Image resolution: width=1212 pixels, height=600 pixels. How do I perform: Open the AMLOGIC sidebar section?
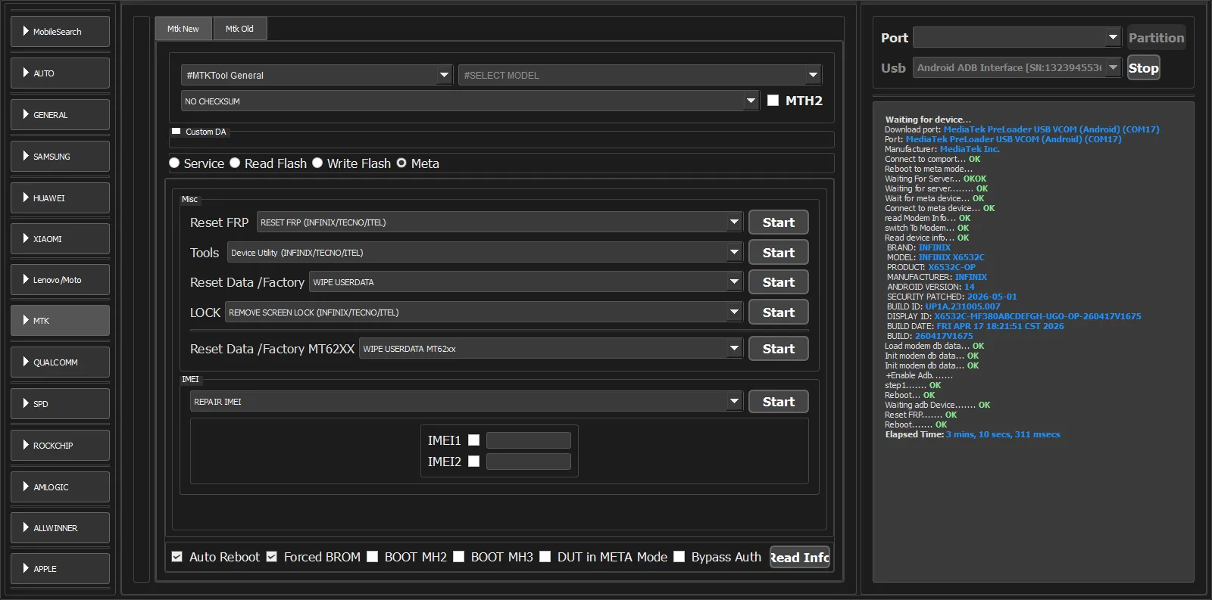tap(60, 487)
